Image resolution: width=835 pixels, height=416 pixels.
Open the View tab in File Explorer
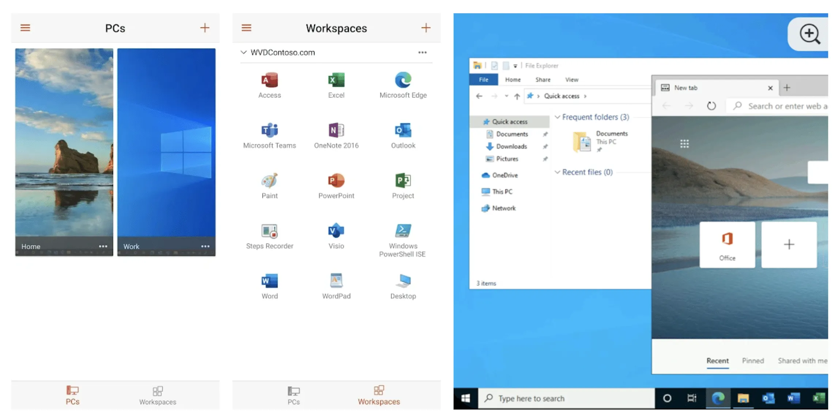click(572, 80)
